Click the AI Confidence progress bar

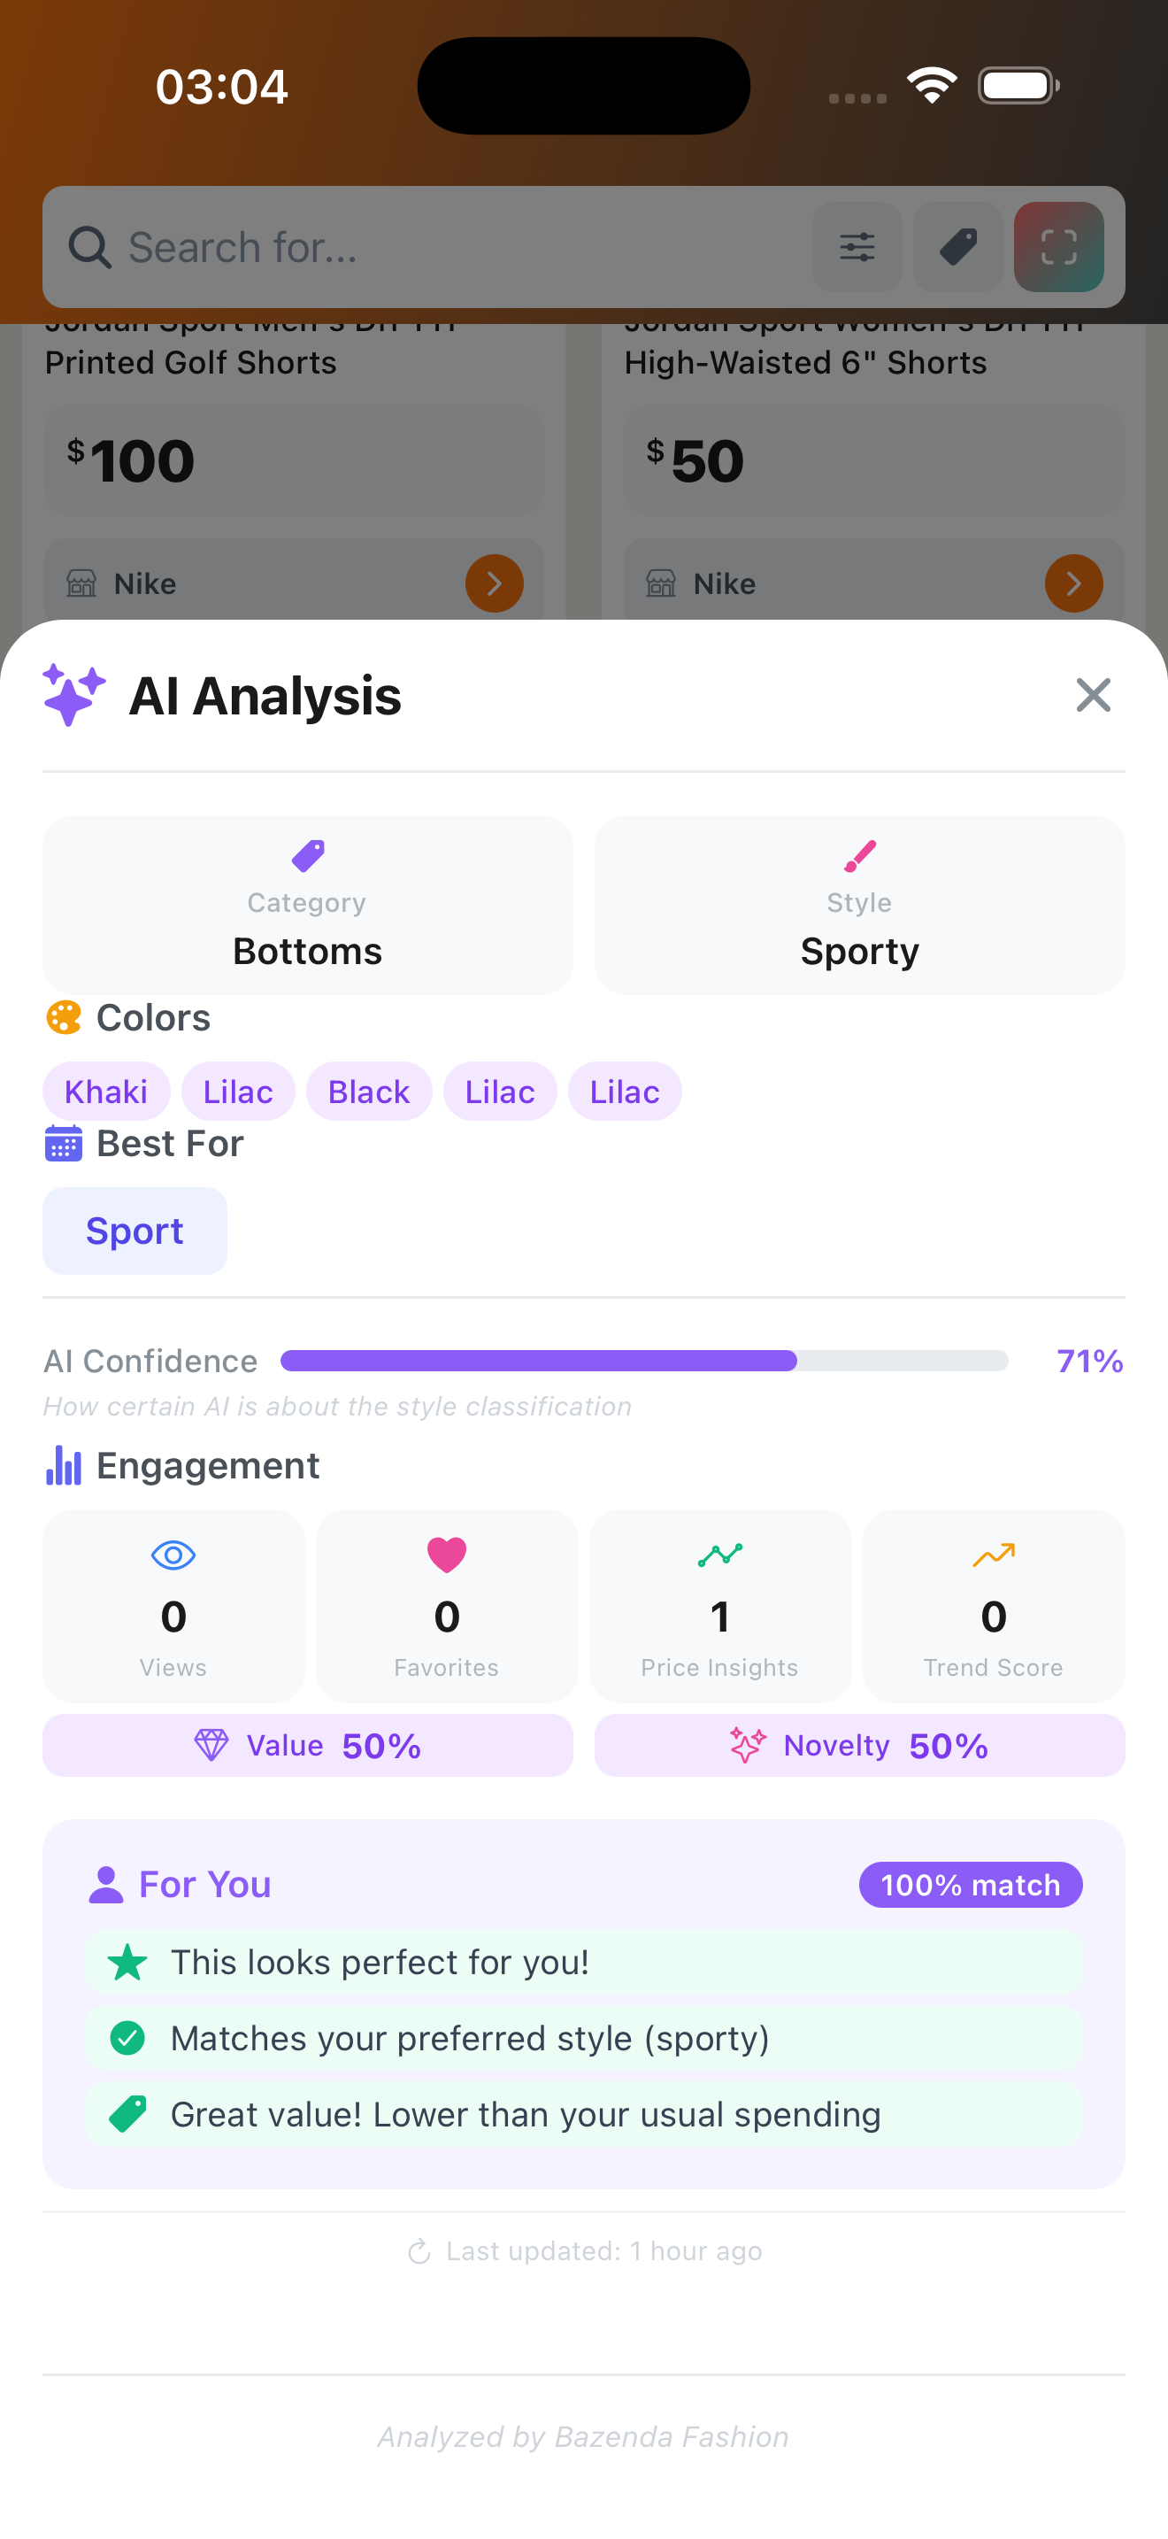(643, 1362)
